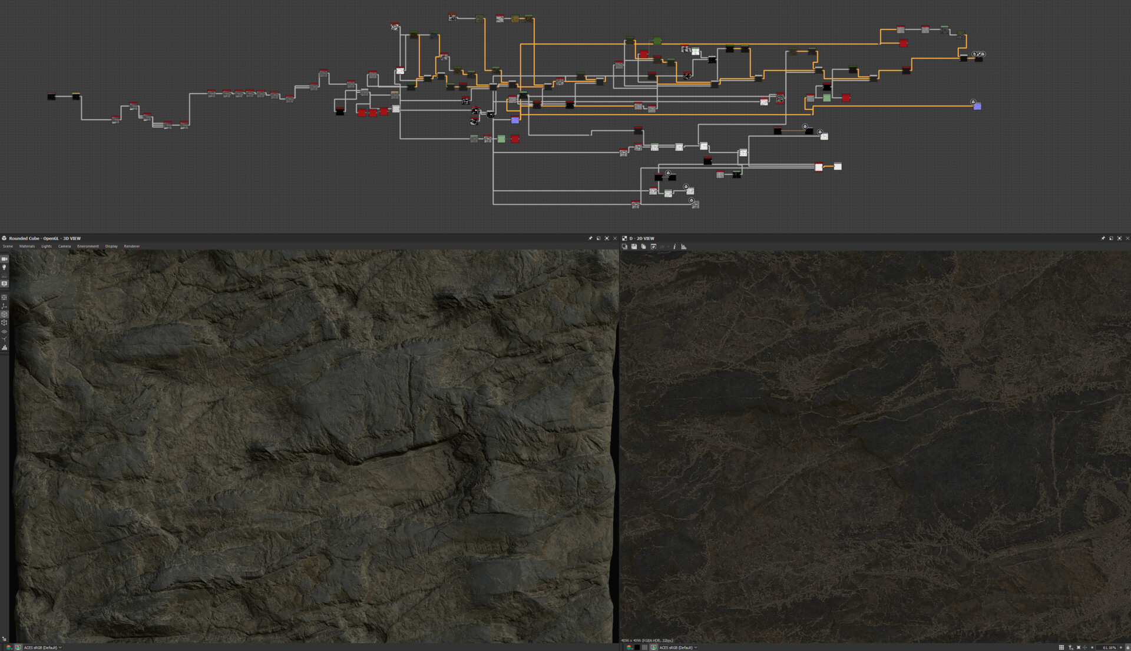This screenshot has width=1131, height=651.
Task: Click the info icon in 2D view toolbar
Action: tap(674, 247)
